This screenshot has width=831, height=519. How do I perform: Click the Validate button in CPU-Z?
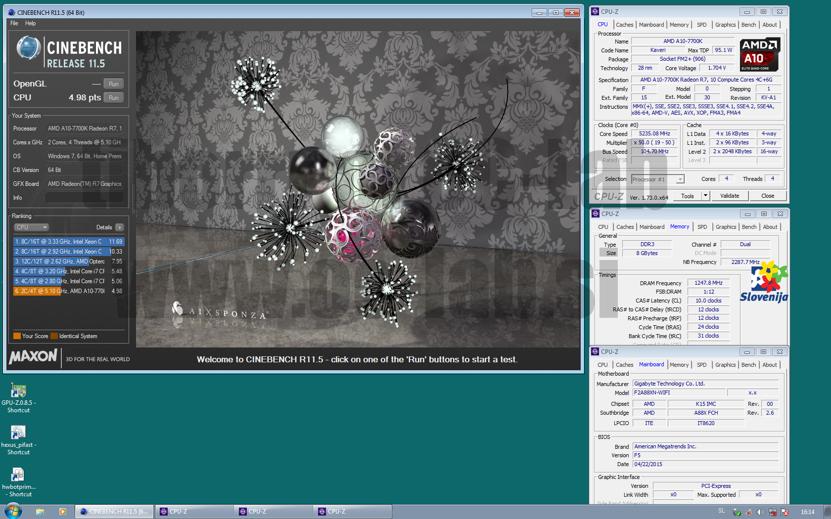[x=730, y=196]
